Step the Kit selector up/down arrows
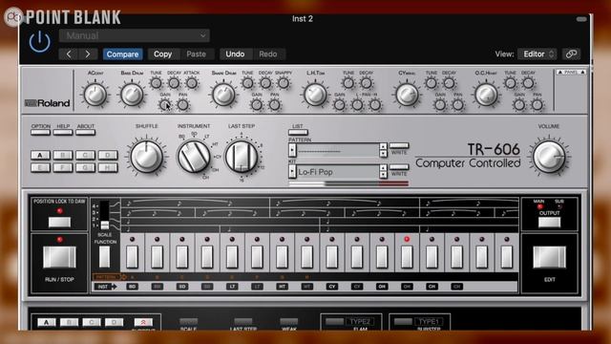The image size is (611, 344). [384, 172]
